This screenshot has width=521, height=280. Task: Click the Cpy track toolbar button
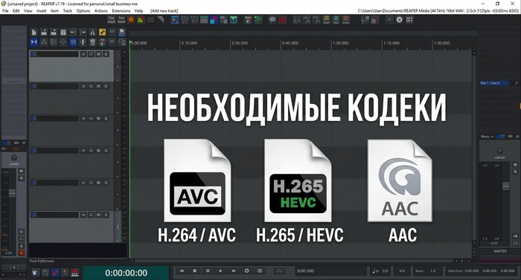(112, 20)
